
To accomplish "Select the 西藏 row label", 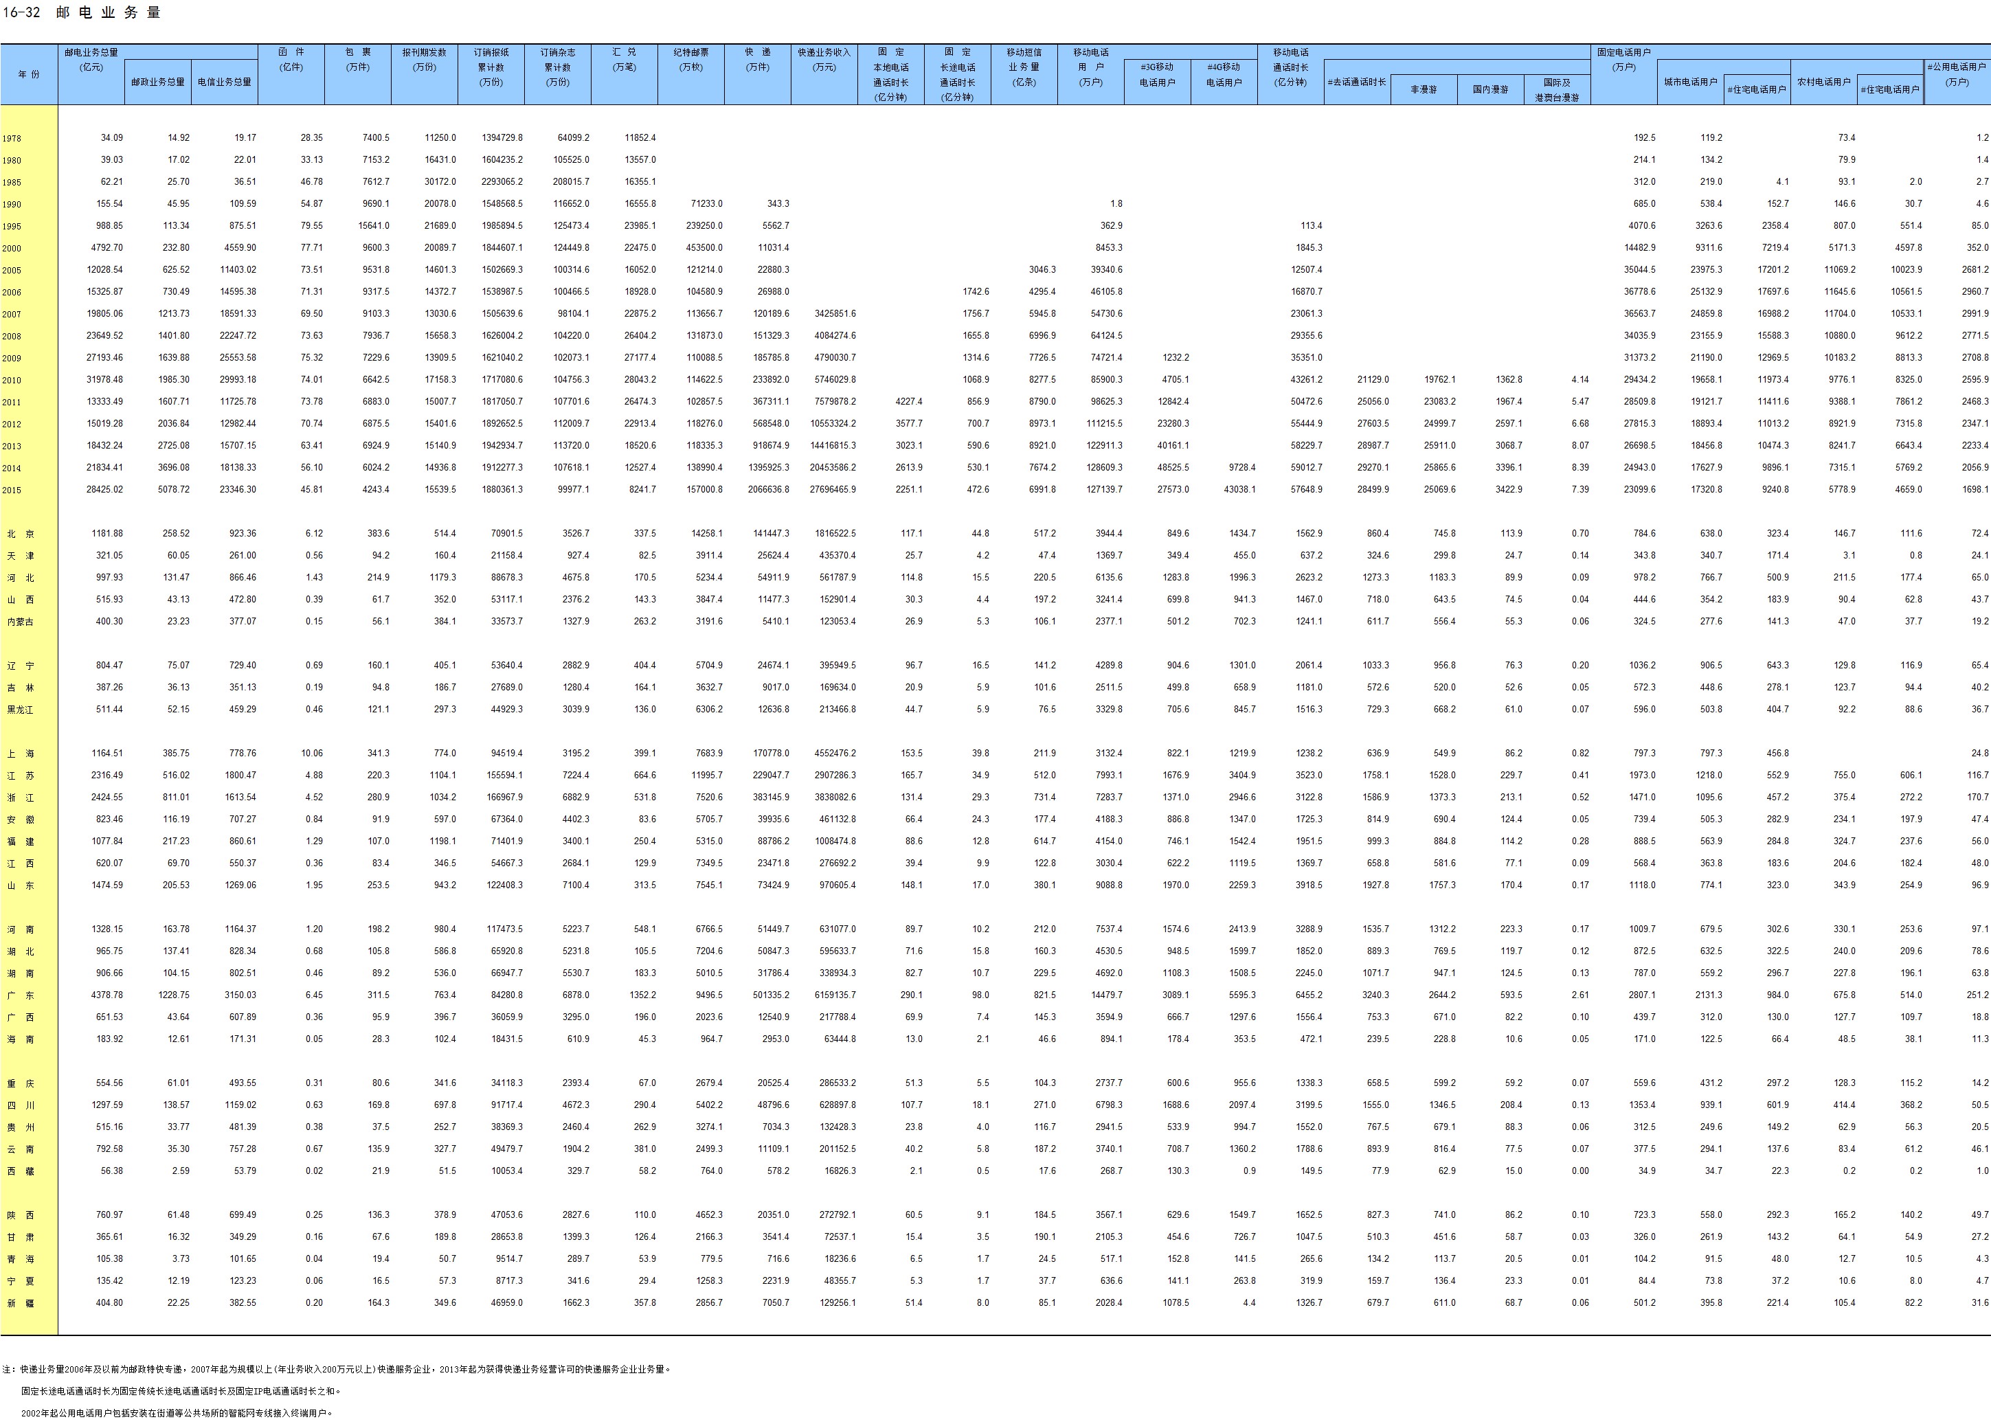I will [x=21, y=1171].
